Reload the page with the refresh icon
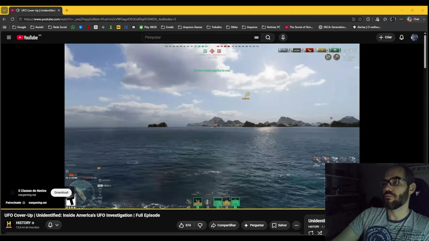429x241 pixels. (x=12, y=19)
